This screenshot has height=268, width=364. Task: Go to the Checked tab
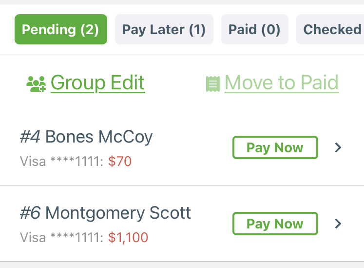coord(330,29)
